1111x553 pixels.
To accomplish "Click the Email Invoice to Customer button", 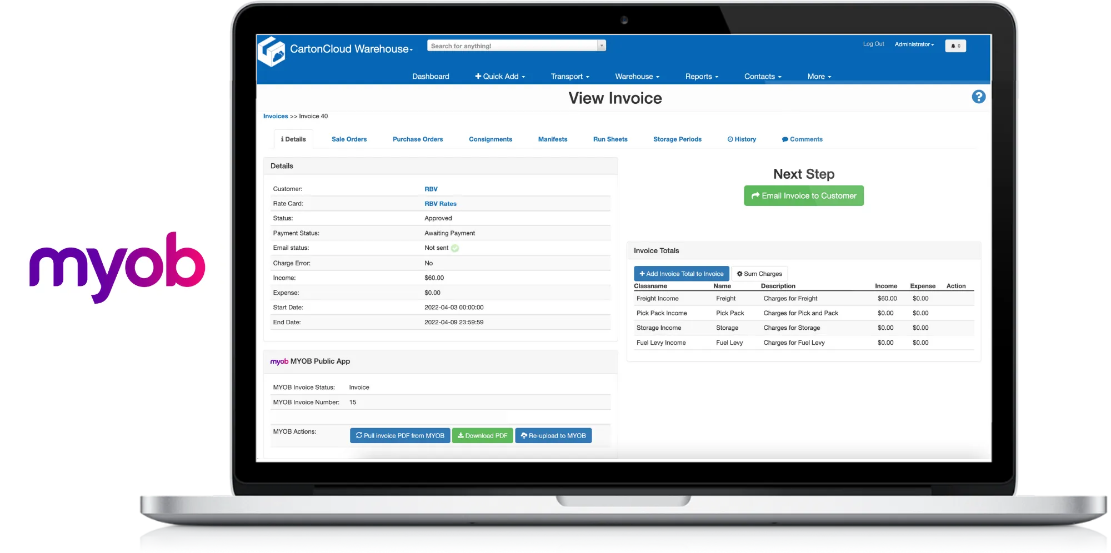I will tap(803, 195).
